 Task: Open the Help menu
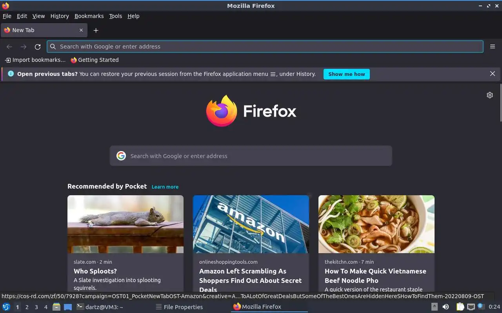tap(133, 16)
